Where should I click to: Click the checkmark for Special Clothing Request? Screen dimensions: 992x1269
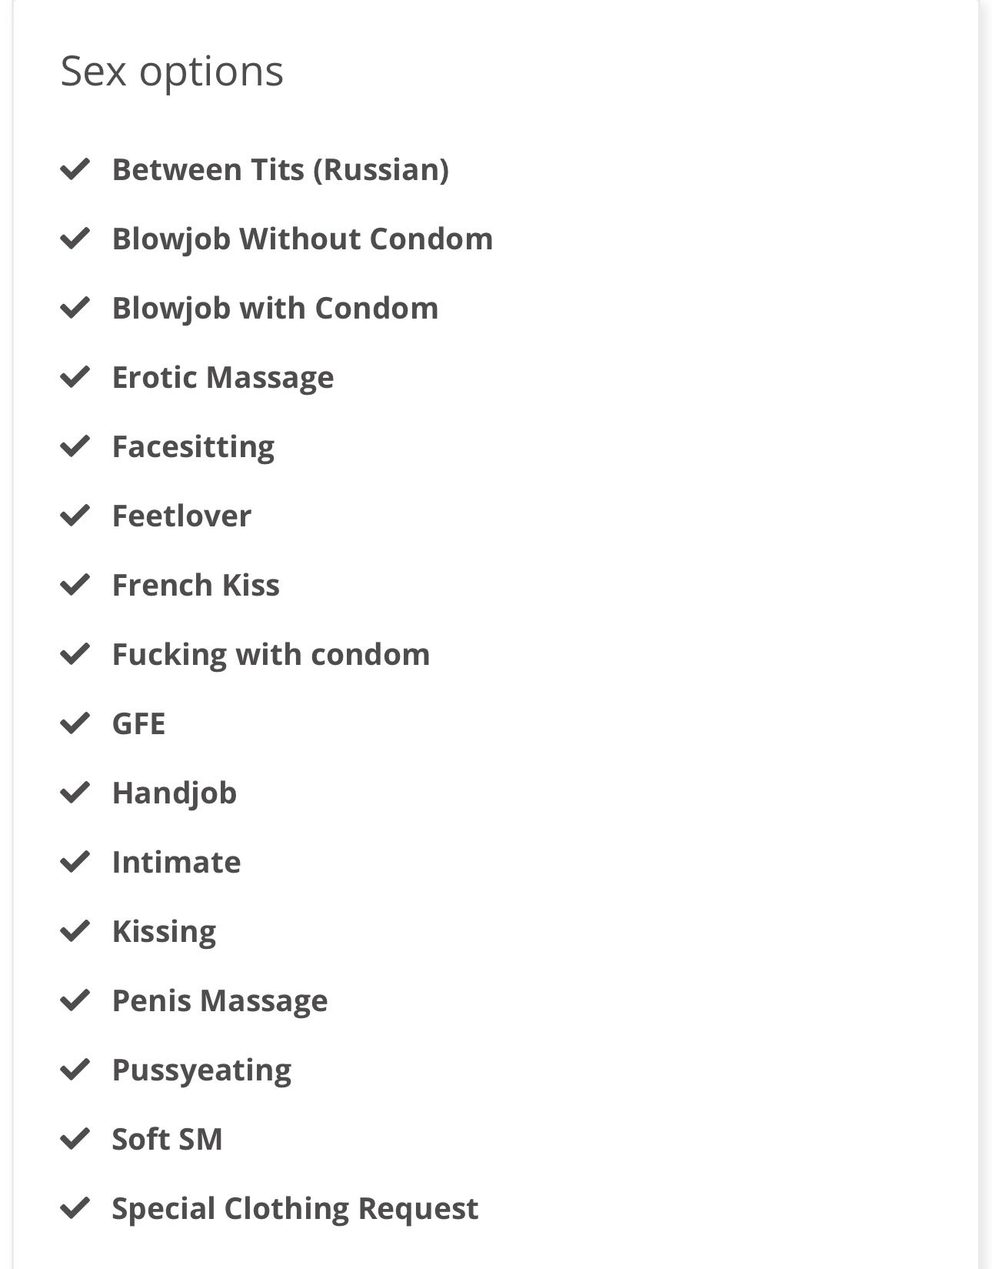click(x=75, y=1208)
